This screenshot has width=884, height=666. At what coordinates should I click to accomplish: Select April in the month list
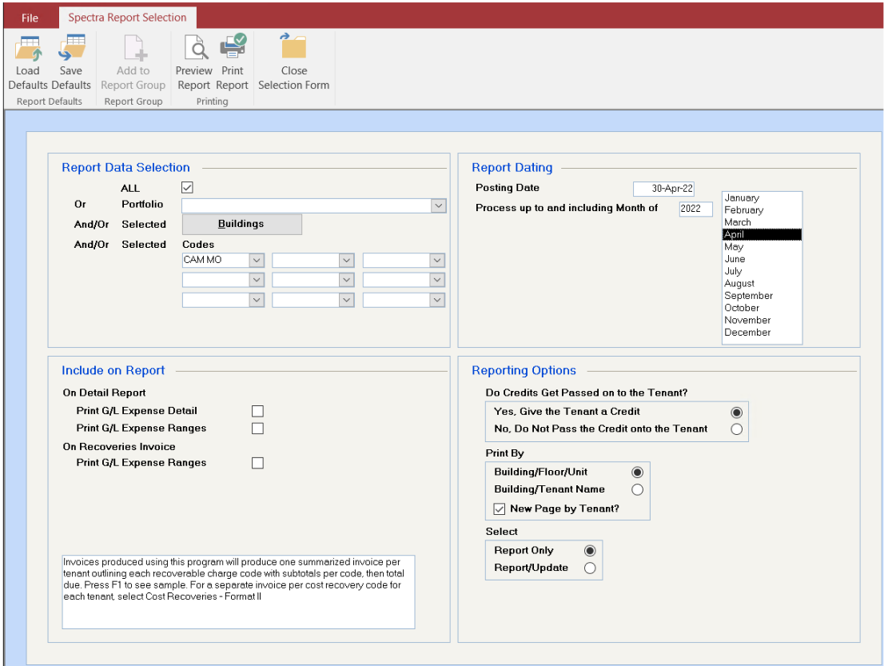(762, 234)
